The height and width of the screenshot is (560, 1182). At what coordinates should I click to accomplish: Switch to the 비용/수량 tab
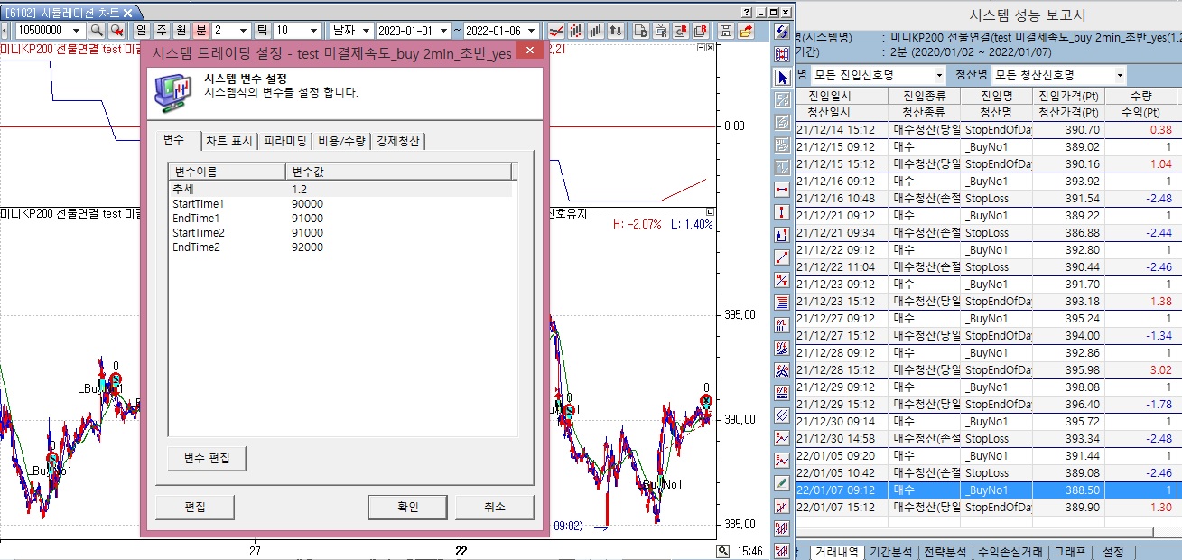342,141
